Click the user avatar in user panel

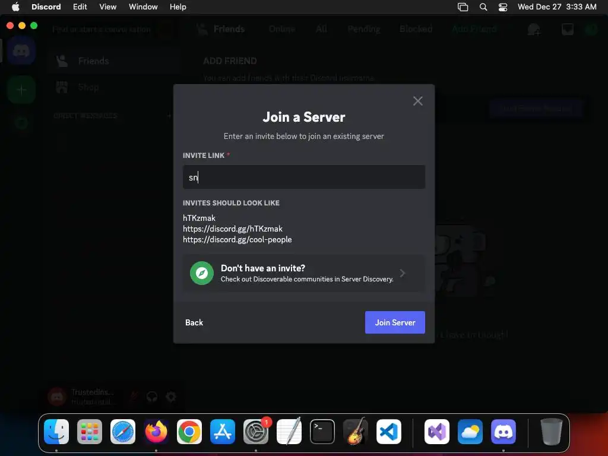[x=57, y=397]
